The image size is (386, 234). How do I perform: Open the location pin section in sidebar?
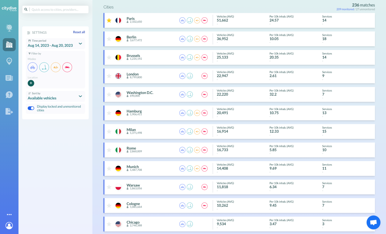click(x=9, y=61)
